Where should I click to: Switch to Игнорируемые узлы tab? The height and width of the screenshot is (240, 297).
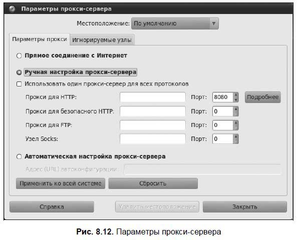click(x=102, y=40)
